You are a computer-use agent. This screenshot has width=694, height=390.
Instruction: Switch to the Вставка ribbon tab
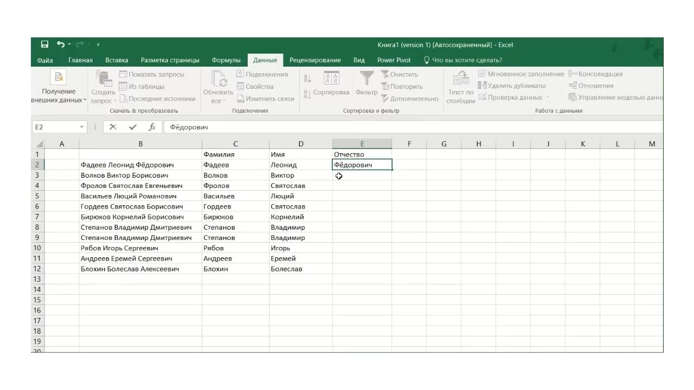pos(117,60)
